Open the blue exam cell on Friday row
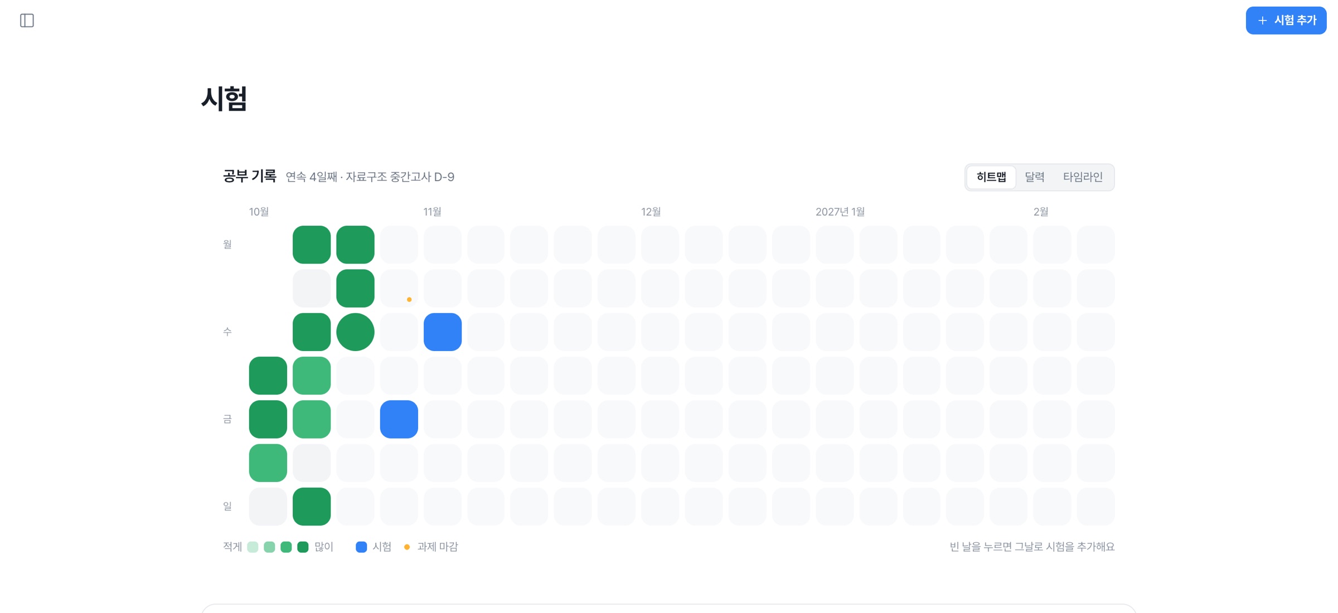The height and width of the screenshot is (613, 1338). pos(399,419)
